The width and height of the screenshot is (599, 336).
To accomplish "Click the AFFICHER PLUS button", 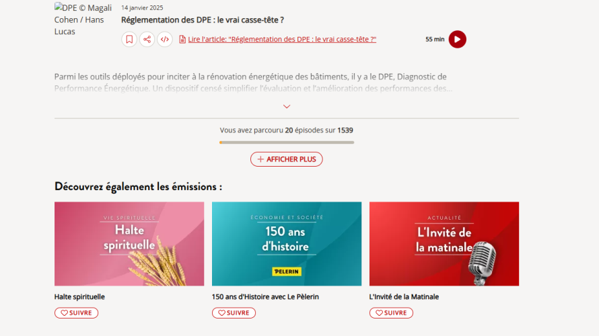I will [x=287, y=159].
